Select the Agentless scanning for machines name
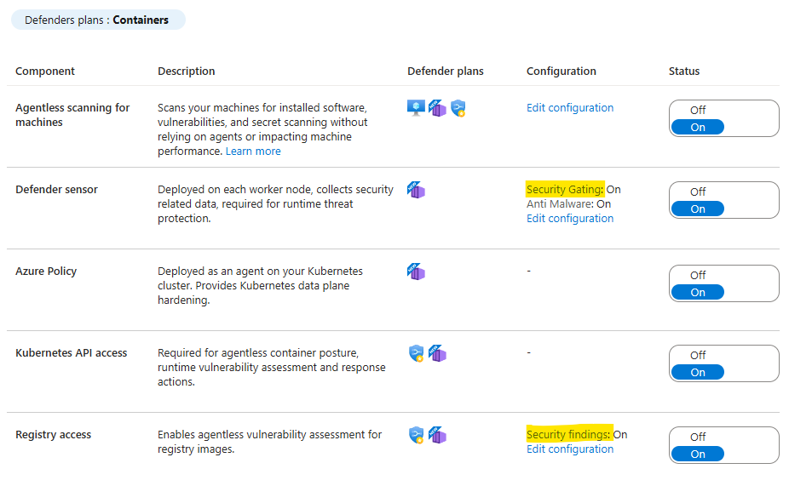 click(72, 115)
